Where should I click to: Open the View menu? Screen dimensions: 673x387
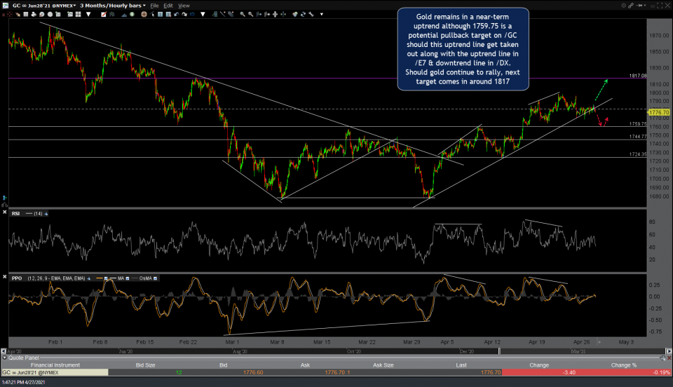(x=184, y=6)
